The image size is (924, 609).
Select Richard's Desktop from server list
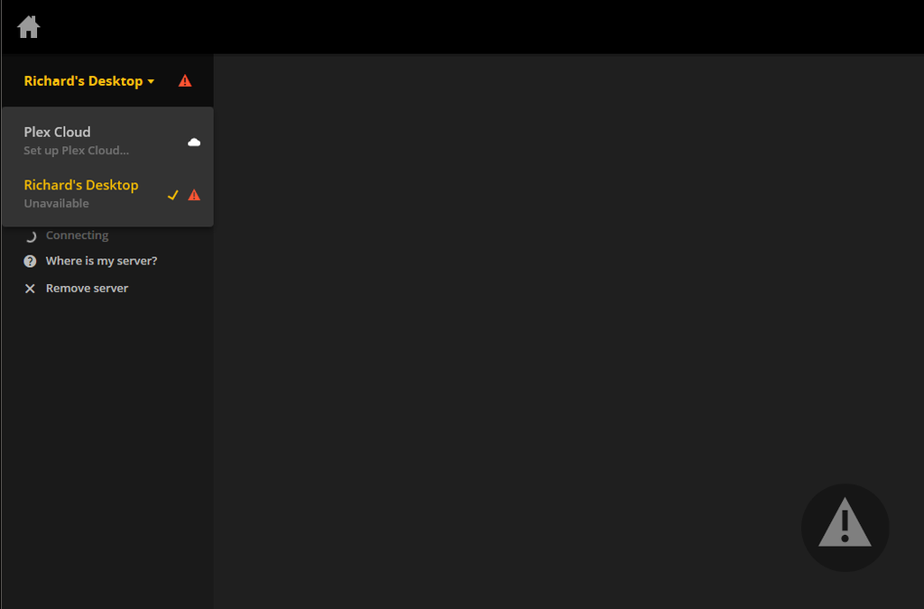coord(108,194)
